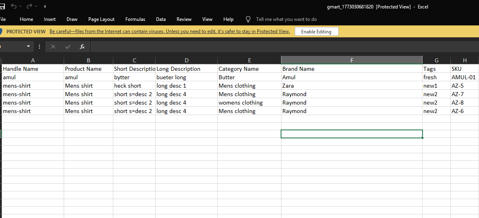Open the File tab

pyautogui.click(x=2, y=19)
